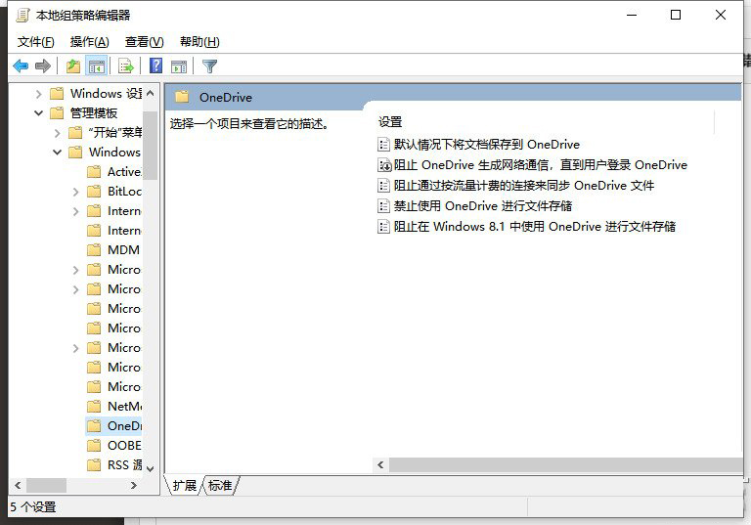Click the MDM folder icon in tree
The image size is (751, 525).
(94, 250)
